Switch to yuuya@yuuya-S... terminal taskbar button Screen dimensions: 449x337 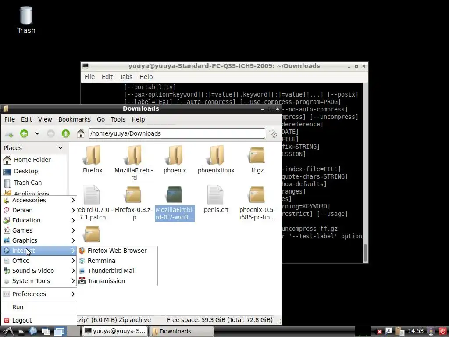click(x=115, y=331)
